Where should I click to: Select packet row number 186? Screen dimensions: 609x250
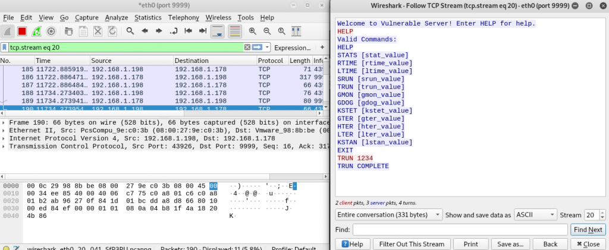(162, 77)
